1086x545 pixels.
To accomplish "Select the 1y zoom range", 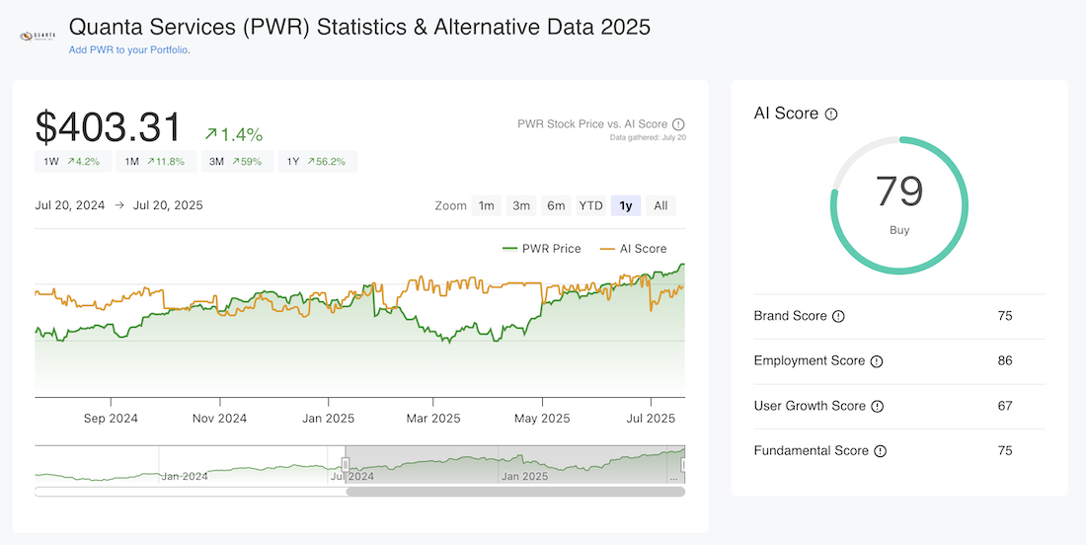I will [x=625, y=205].
